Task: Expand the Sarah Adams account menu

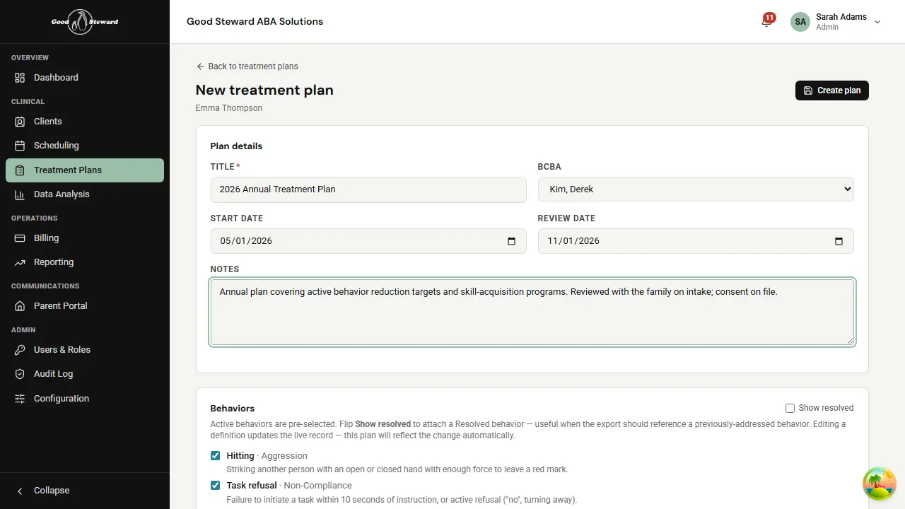Action: (x=877, y=22)
